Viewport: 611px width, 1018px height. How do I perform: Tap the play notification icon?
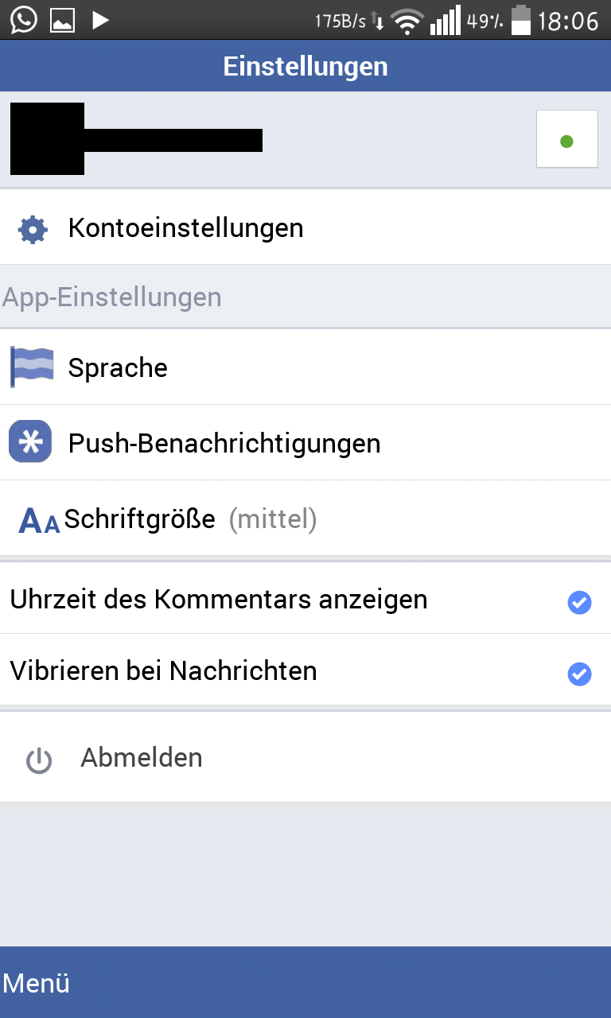tap(100, 20)
